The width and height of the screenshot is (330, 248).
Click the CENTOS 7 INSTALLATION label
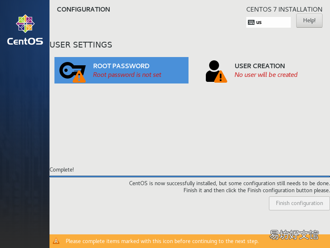284,9
